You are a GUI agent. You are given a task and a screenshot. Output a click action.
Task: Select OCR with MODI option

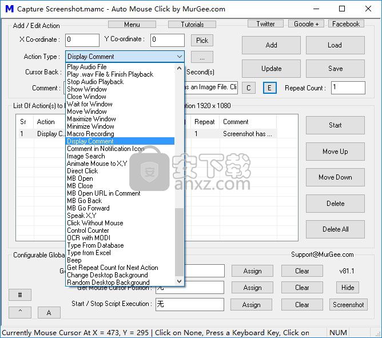pos(89,238)
